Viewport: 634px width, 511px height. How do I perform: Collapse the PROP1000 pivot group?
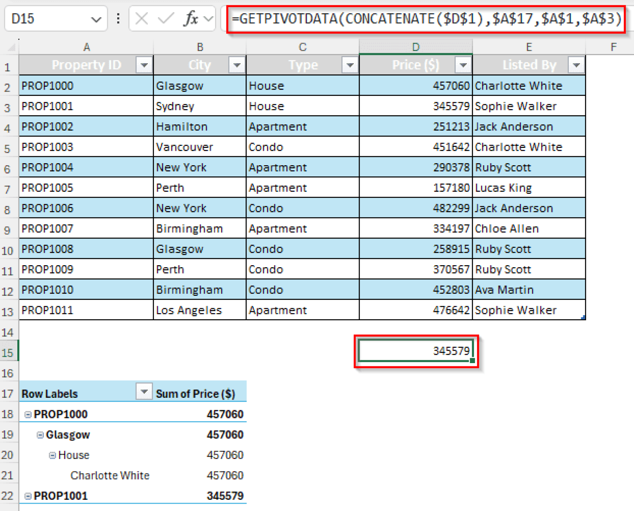(27, 414)
